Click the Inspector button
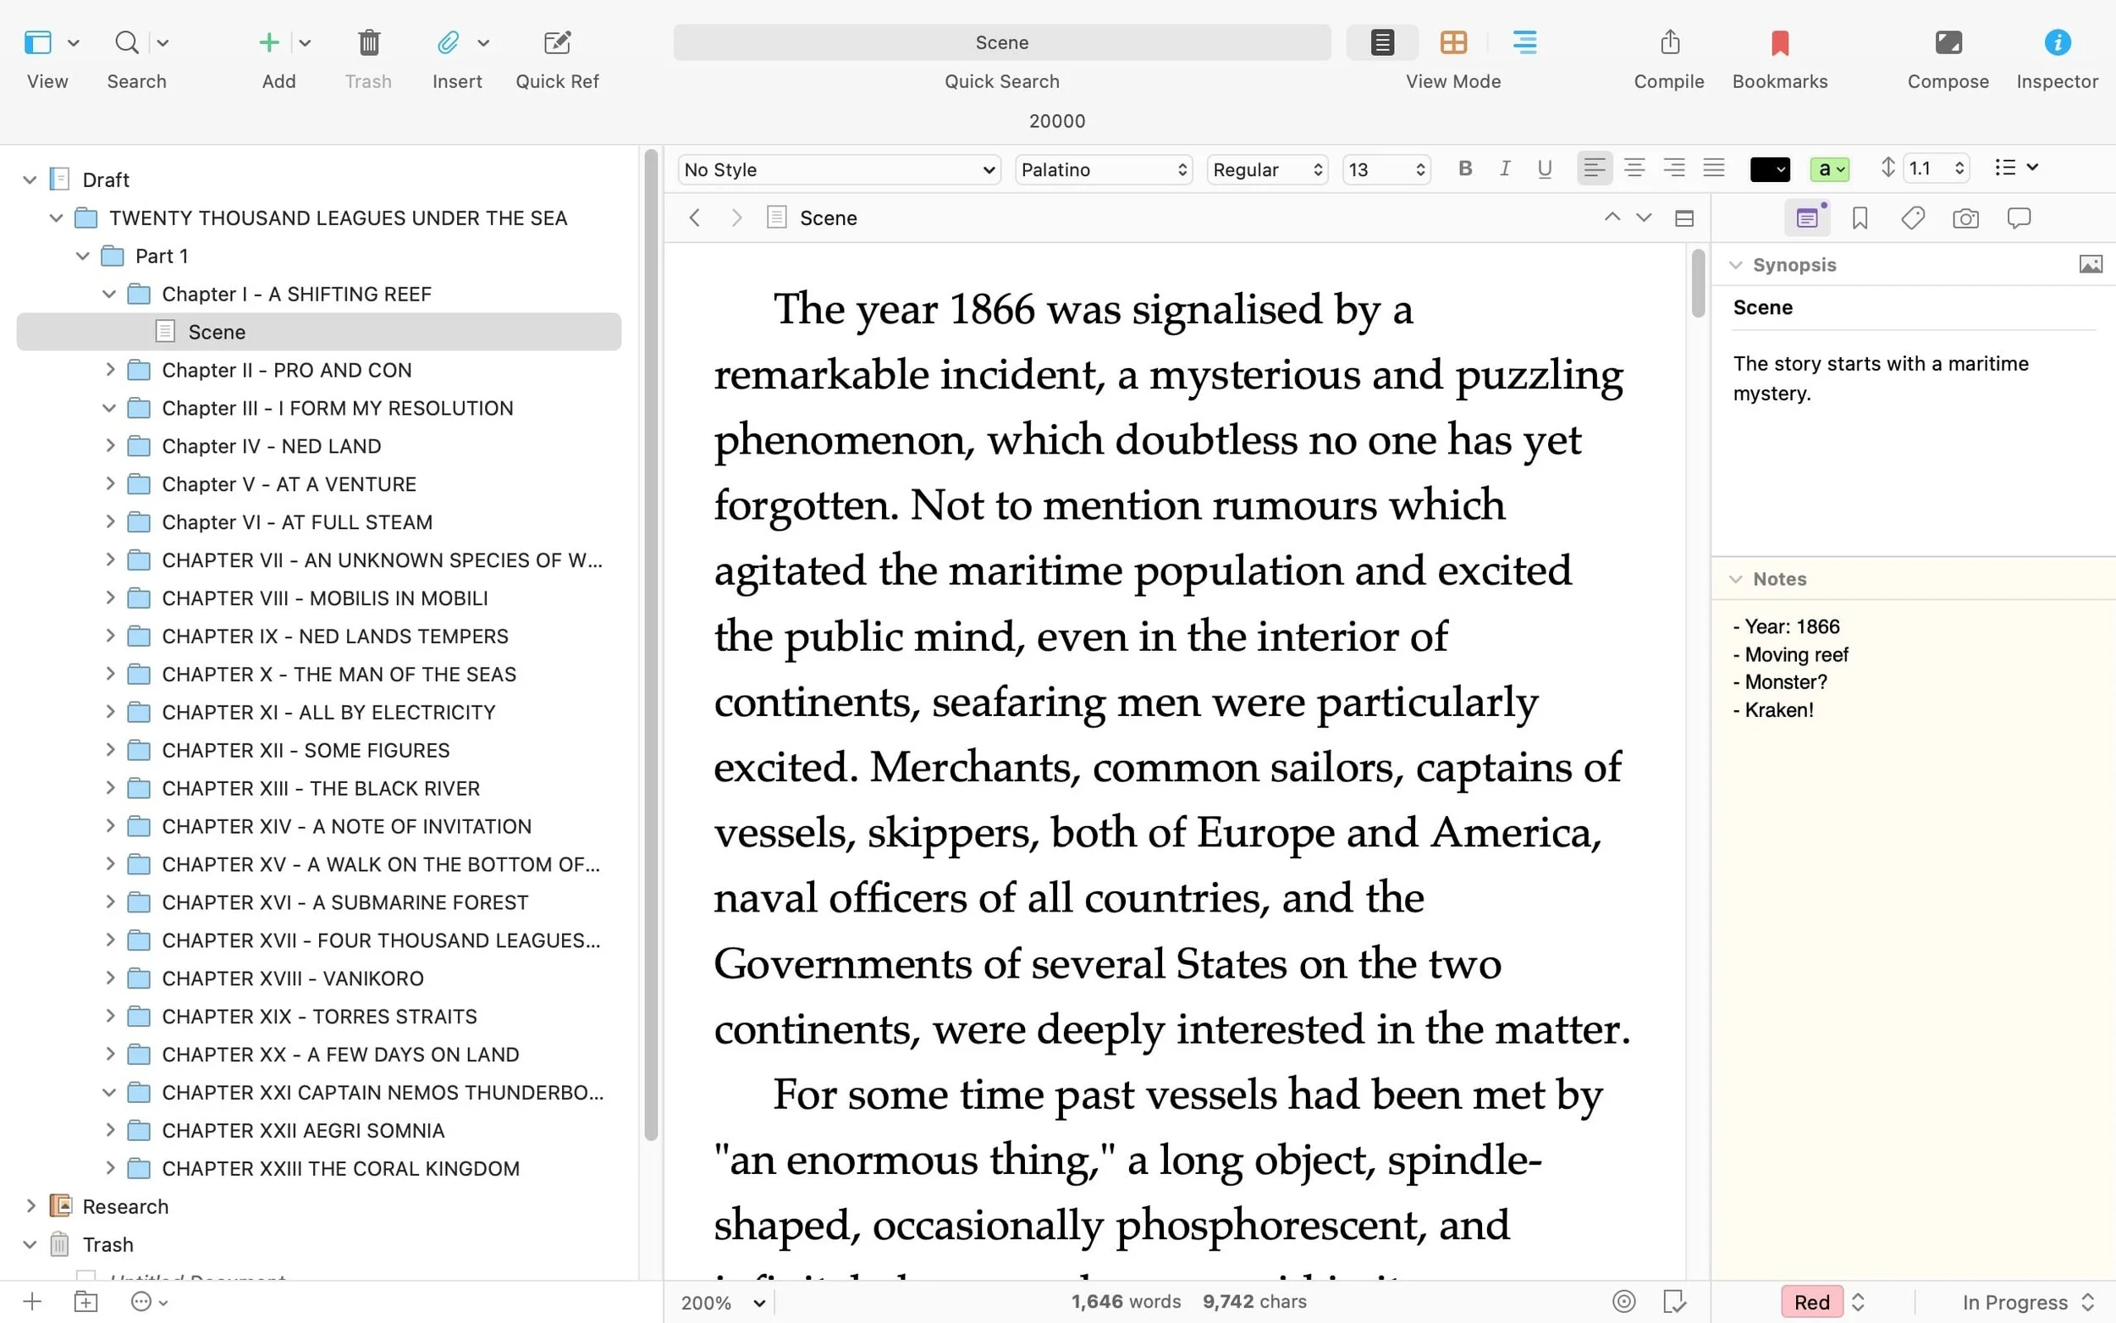The height and width of the screenshot is (1323, 2116). 2057,42
